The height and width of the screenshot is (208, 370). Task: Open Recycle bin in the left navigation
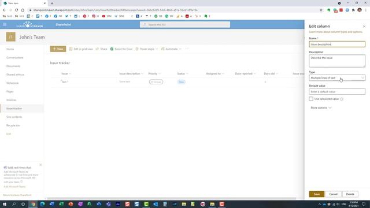coord(13,125)
